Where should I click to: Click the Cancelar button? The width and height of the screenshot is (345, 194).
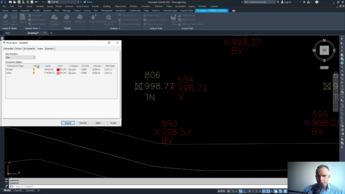point(83,123)
